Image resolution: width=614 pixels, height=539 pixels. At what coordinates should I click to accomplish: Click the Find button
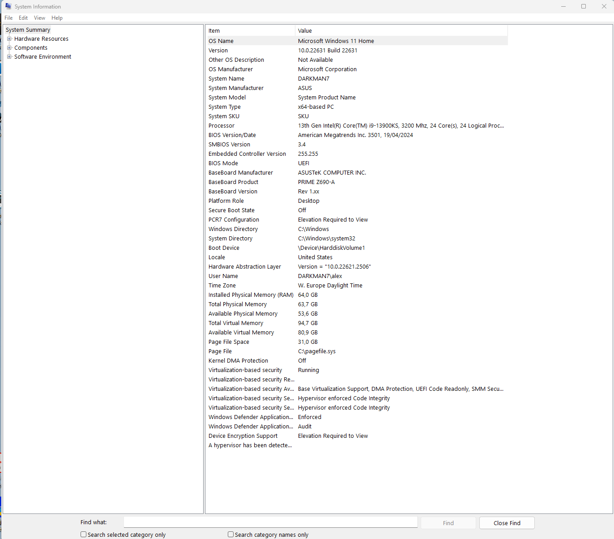(x=448, y=523)
